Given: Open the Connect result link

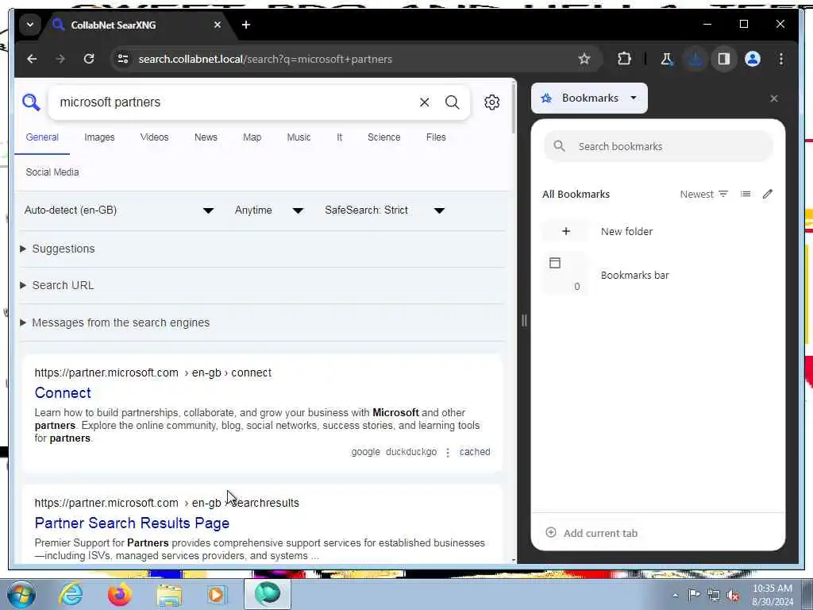Looking at the screenshot, I should point(63,392).
